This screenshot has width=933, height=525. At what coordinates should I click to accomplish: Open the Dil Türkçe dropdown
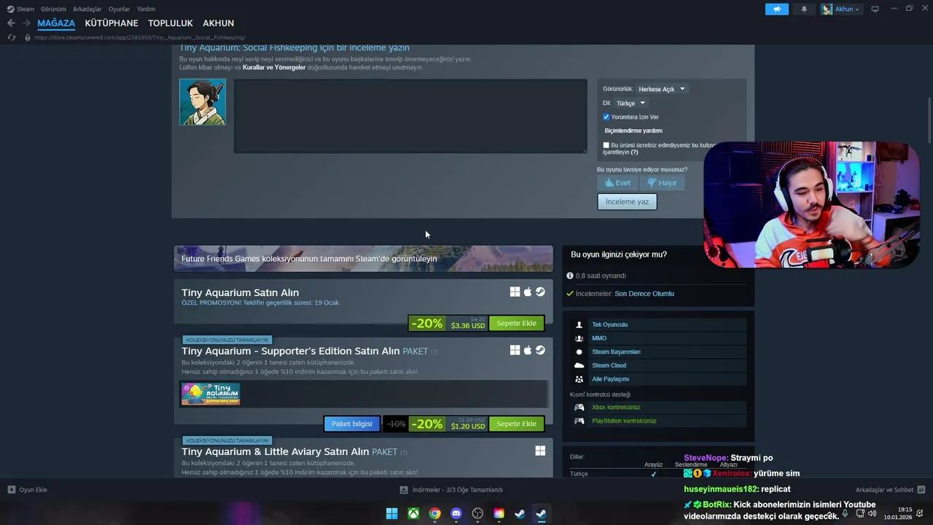(631, 103)
